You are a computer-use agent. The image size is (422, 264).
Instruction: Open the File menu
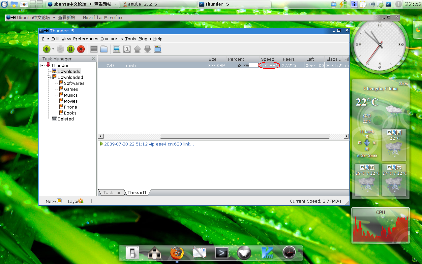click(x=45, y=39)
